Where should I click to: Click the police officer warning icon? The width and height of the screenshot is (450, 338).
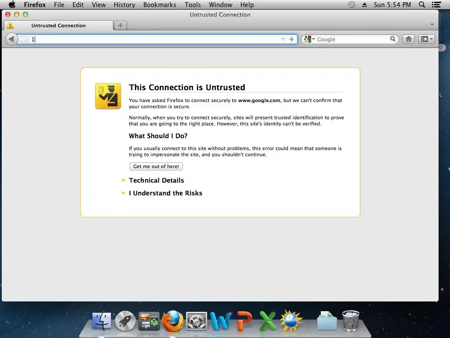tap(108, 96)
